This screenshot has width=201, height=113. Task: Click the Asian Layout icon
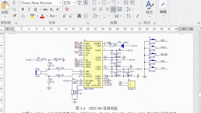click(x=117, y=16)
